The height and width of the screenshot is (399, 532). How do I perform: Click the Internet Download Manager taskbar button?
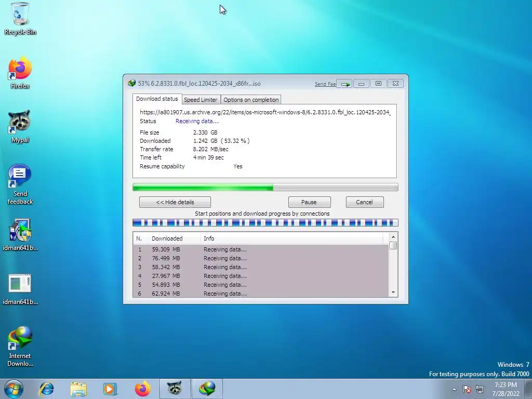click(x=207, y=389)
